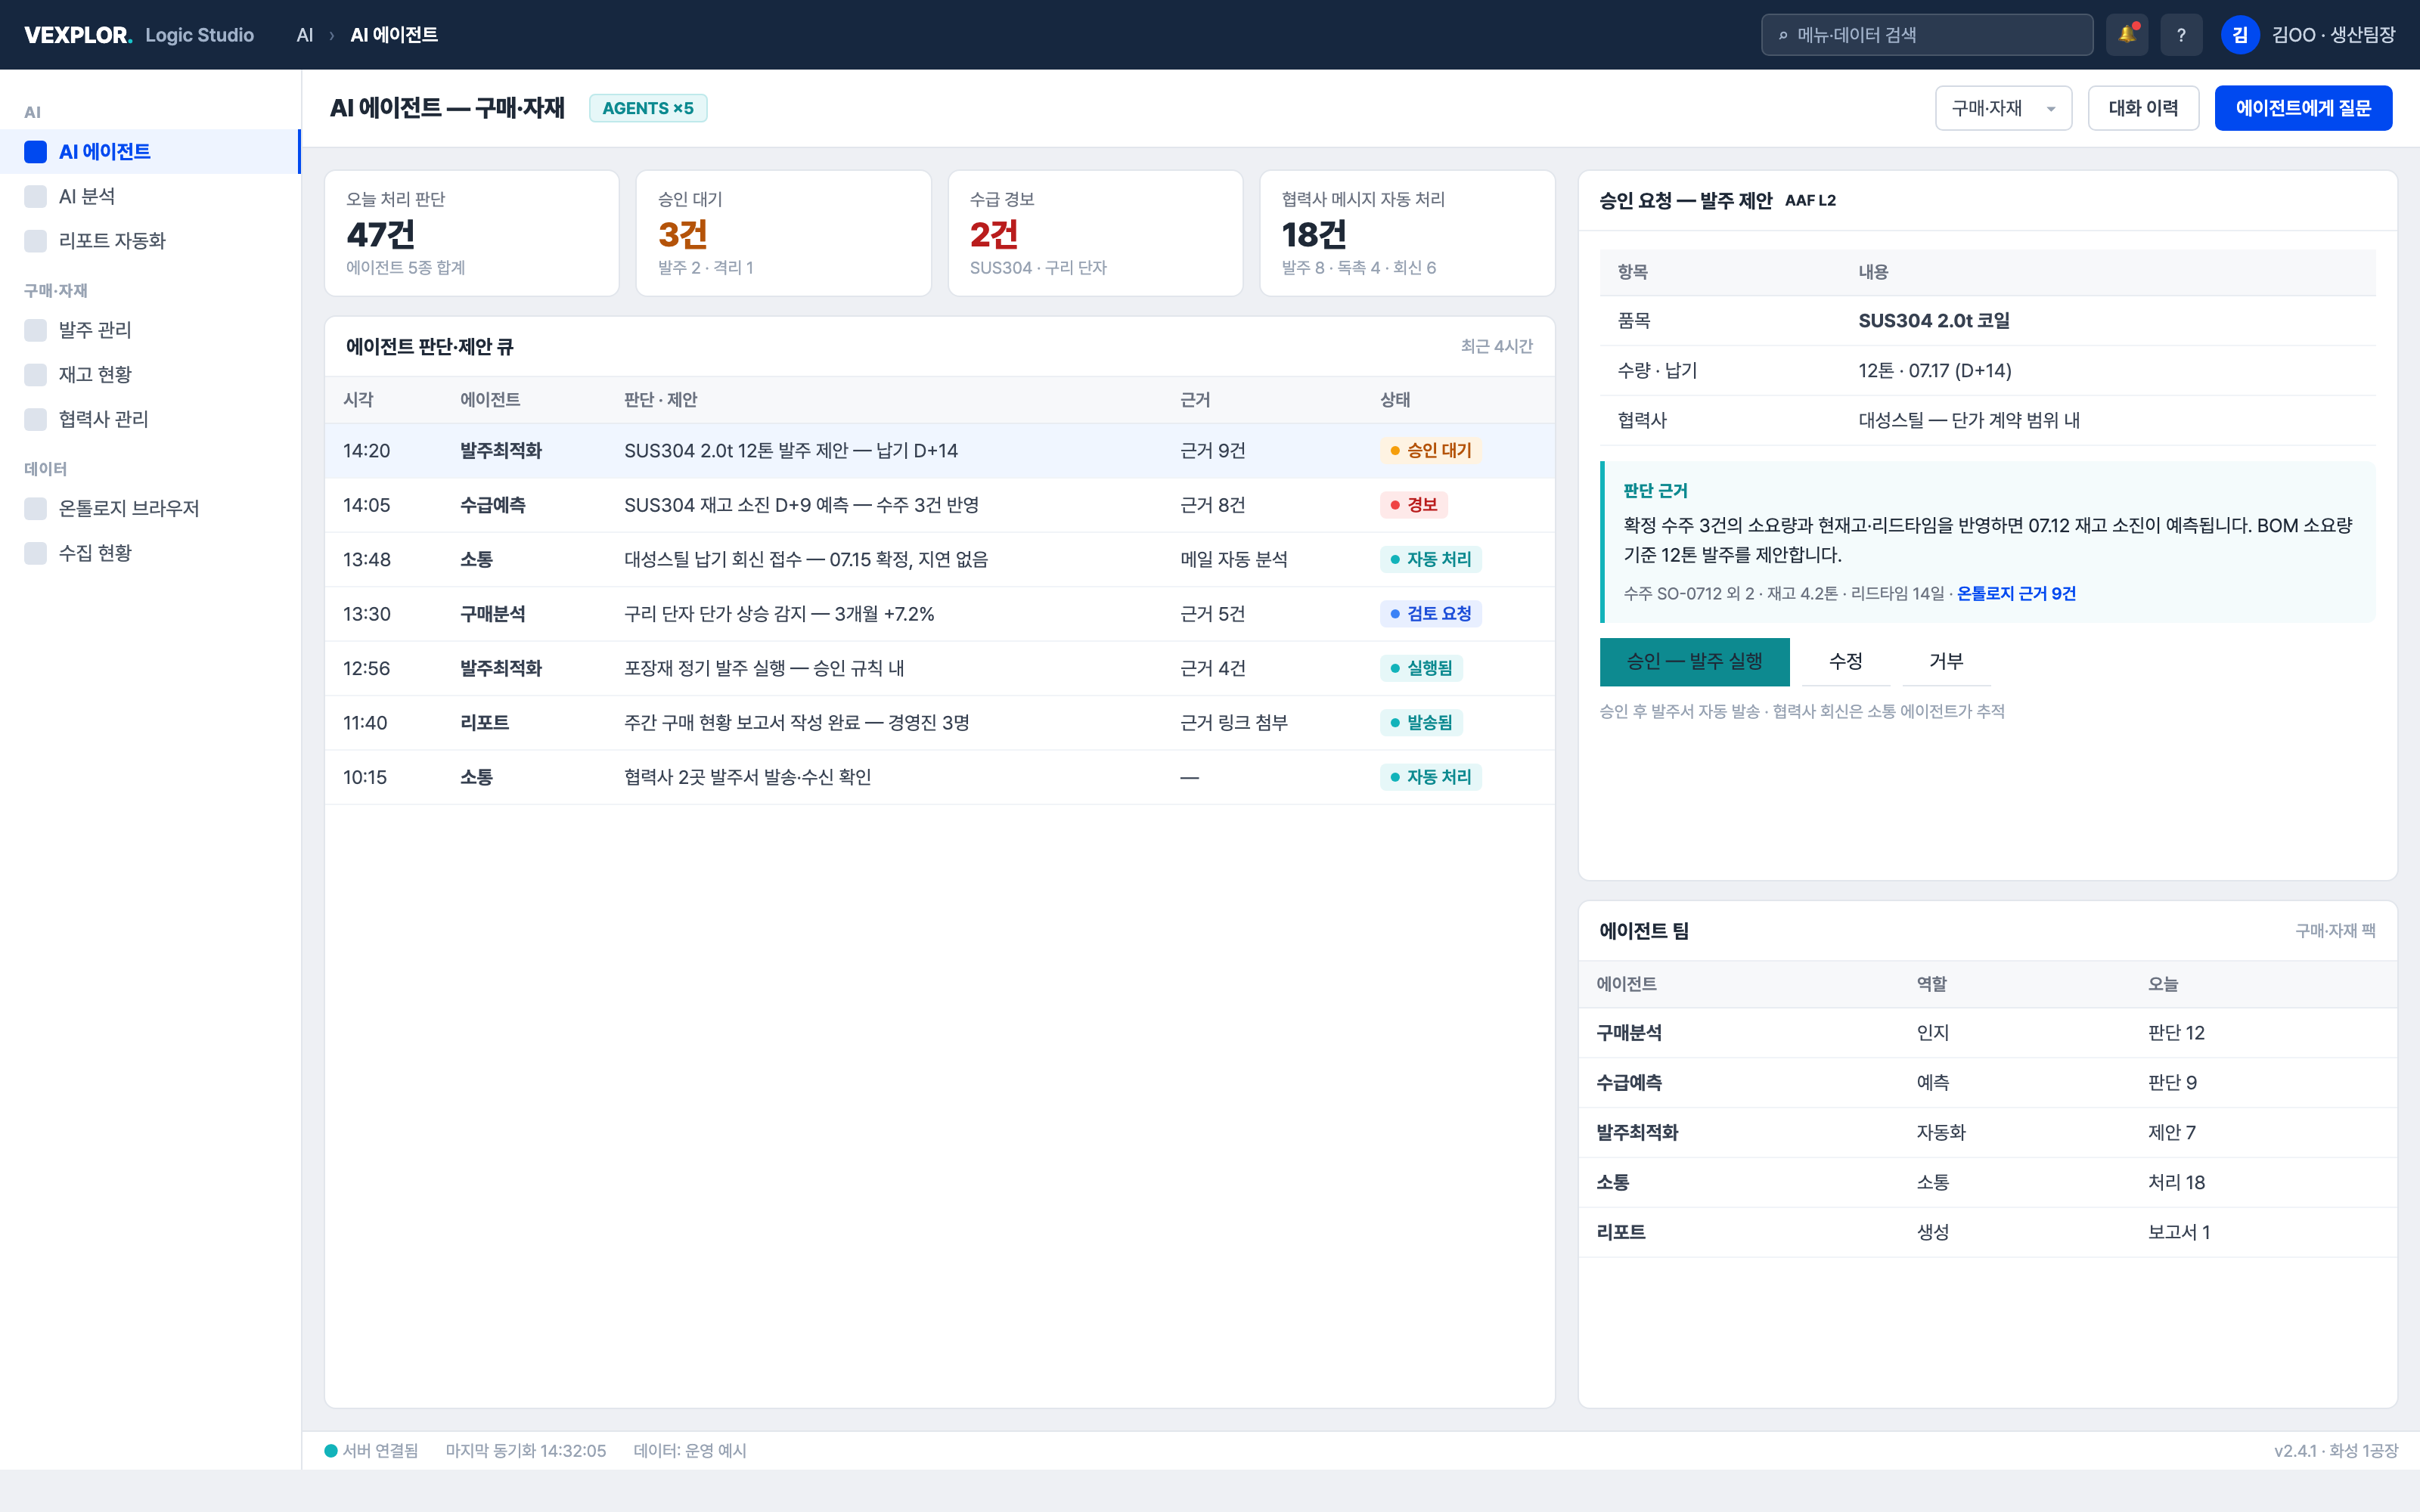Open 온톨로지 브라우저 menu item
2420x1512 pixels.
(150, 508)
